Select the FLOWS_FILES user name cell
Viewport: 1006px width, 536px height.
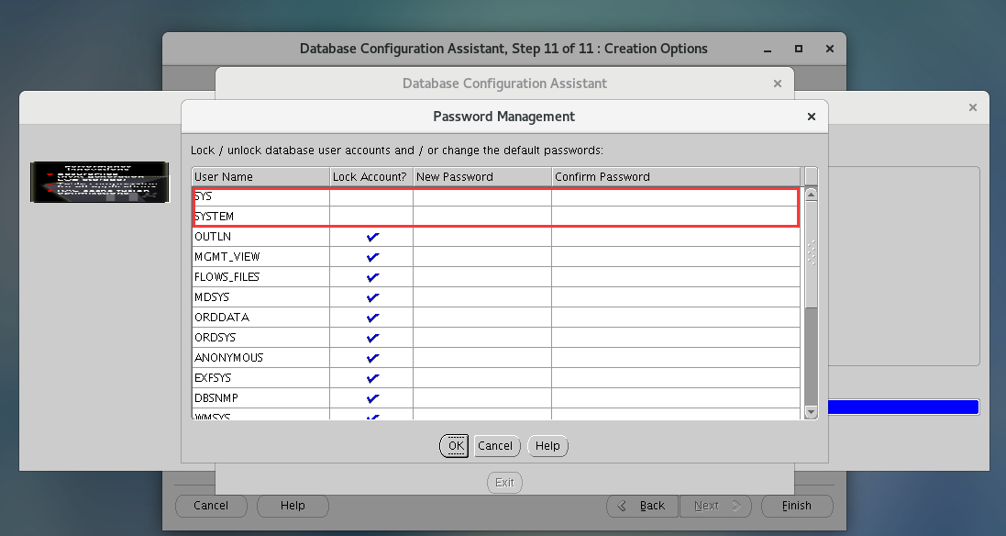261,276
